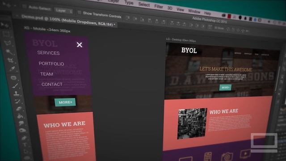Click Distribute Vertical Centers icon
This screenshot has width=286, height=161.
[x=178, y=23]
